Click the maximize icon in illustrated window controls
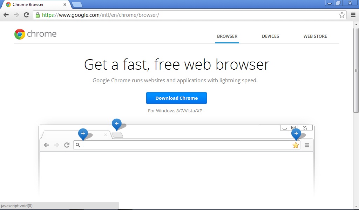Viewport: 359px width, 210px height. point(293,128)
